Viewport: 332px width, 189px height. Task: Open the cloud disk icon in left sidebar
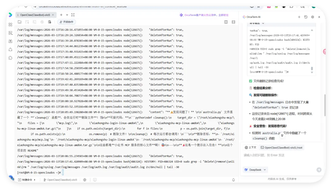pyautogui.click(x=10, y=41)
